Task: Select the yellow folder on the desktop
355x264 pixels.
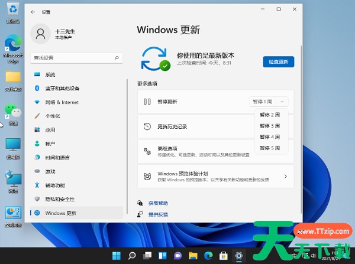Action: [x=13, y=81]
